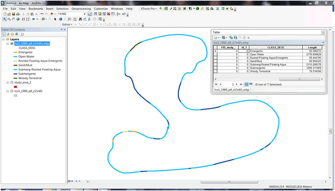Open the Customize menu
This screenshot has height=191, width=335.
(x=101, y=9)
